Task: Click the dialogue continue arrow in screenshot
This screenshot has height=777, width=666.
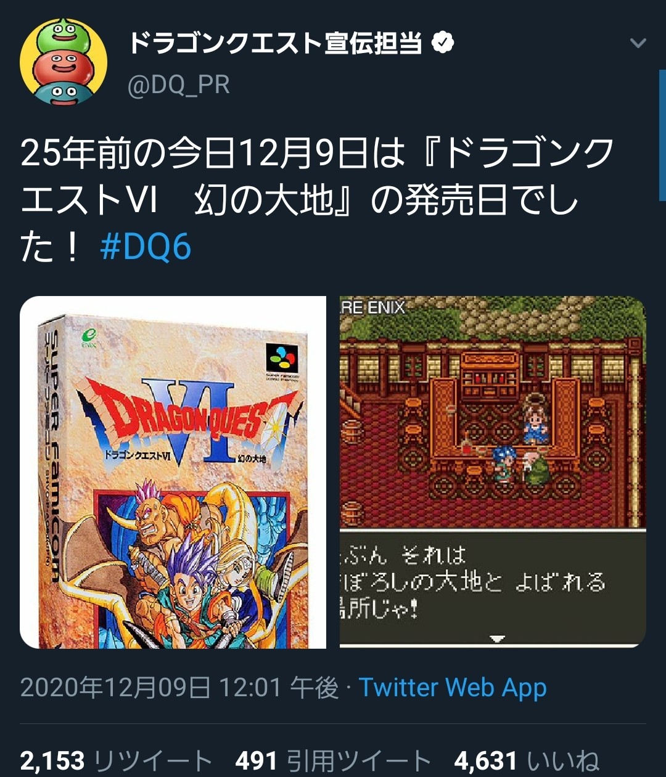Action: [x=497, y=639]
